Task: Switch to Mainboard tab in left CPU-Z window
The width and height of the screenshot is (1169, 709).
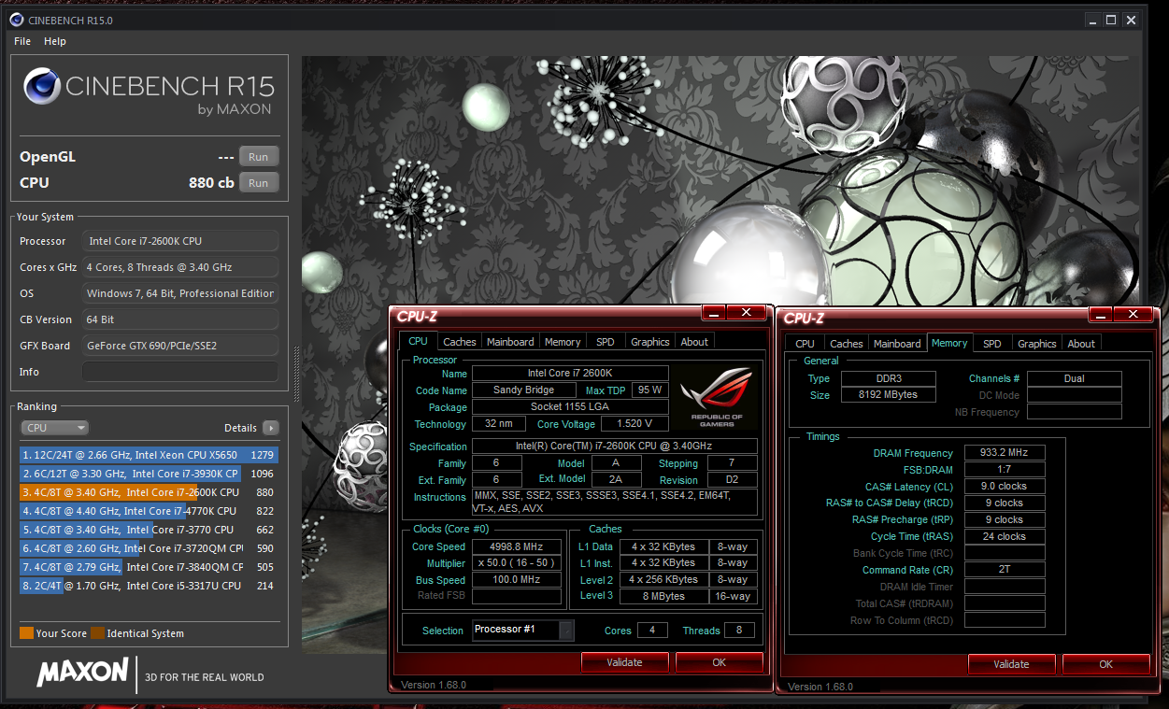Action: (510, 342)
